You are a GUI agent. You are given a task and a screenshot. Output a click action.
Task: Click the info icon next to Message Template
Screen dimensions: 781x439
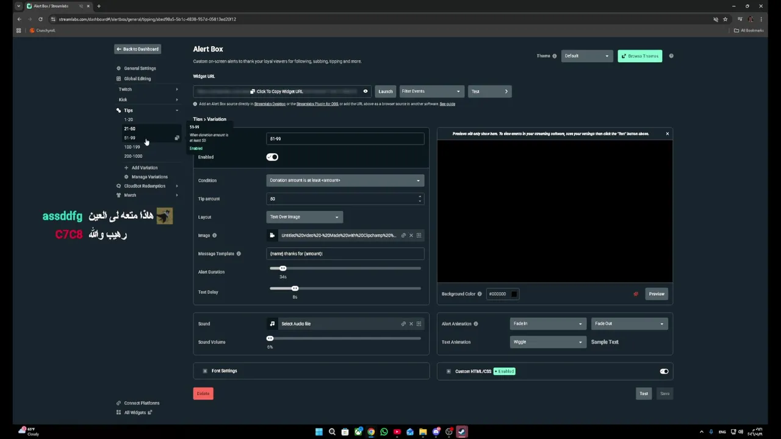pos(239,254)
